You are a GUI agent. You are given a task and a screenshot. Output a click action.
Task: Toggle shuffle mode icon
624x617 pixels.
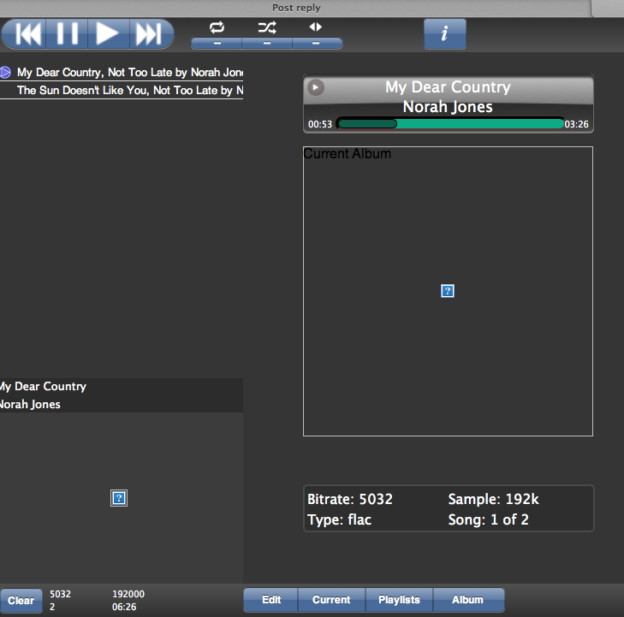[x=266, y=27]
